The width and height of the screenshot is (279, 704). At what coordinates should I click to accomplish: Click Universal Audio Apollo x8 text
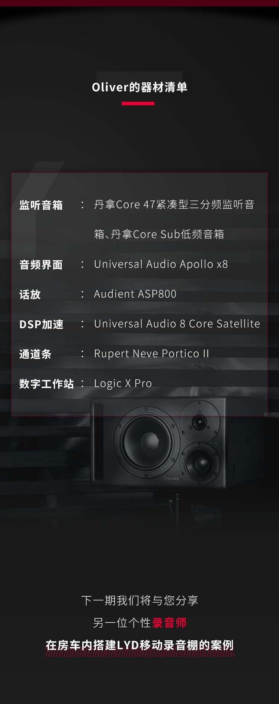[161, 264]
